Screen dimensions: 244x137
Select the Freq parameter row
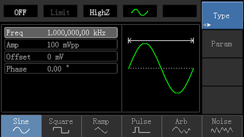61,33
